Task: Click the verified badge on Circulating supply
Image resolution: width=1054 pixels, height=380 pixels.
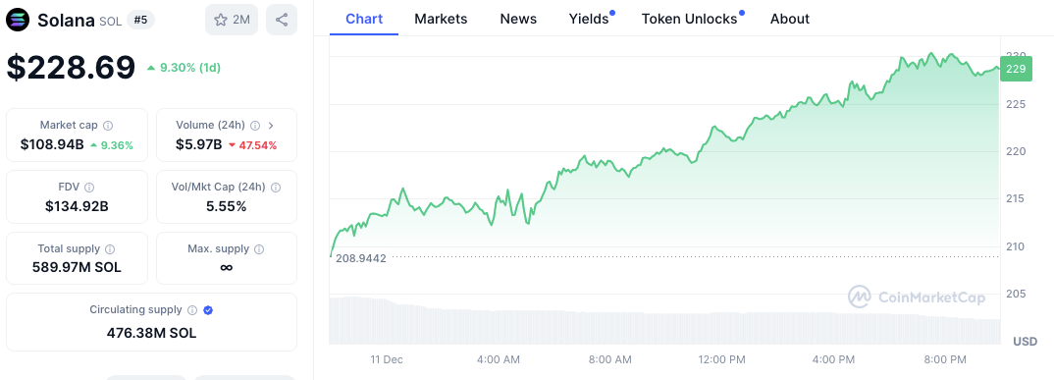Action: click(208, 310)
